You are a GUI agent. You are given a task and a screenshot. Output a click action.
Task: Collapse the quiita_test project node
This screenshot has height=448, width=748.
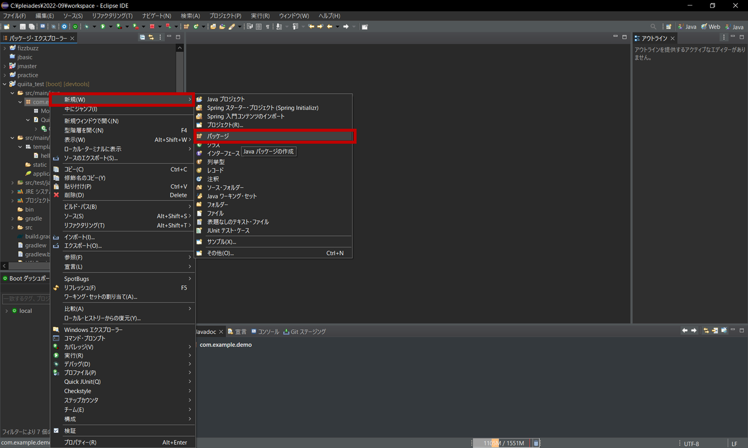coord(4,84)
